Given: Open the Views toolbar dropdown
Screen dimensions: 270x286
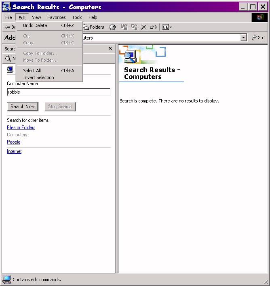Looking at the screenshot, I should pyautogui.click(x=167, y=27).
